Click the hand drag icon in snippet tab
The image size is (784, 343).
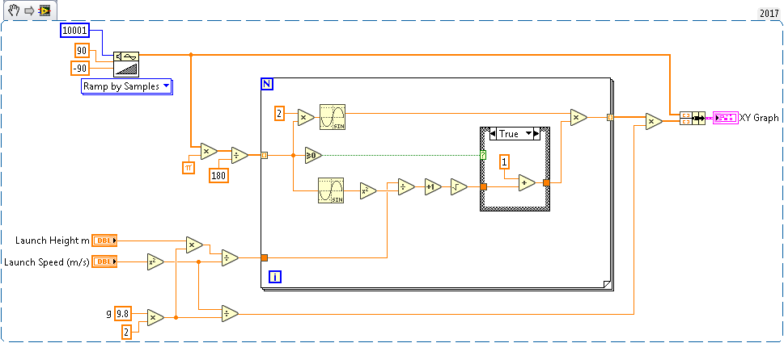pyautogui.click(x=13, y=10)
